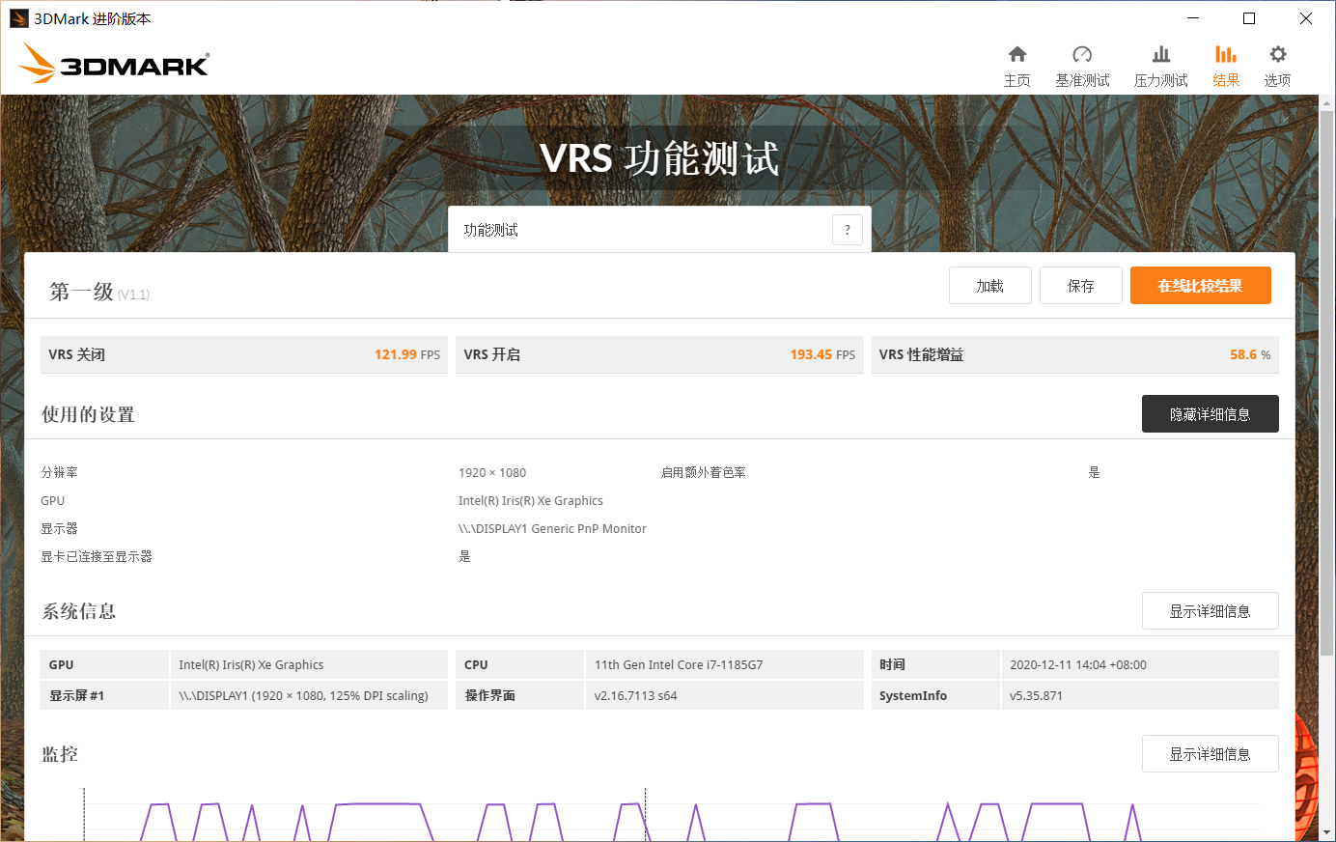Click the 分辨率 label

point(60,472)
